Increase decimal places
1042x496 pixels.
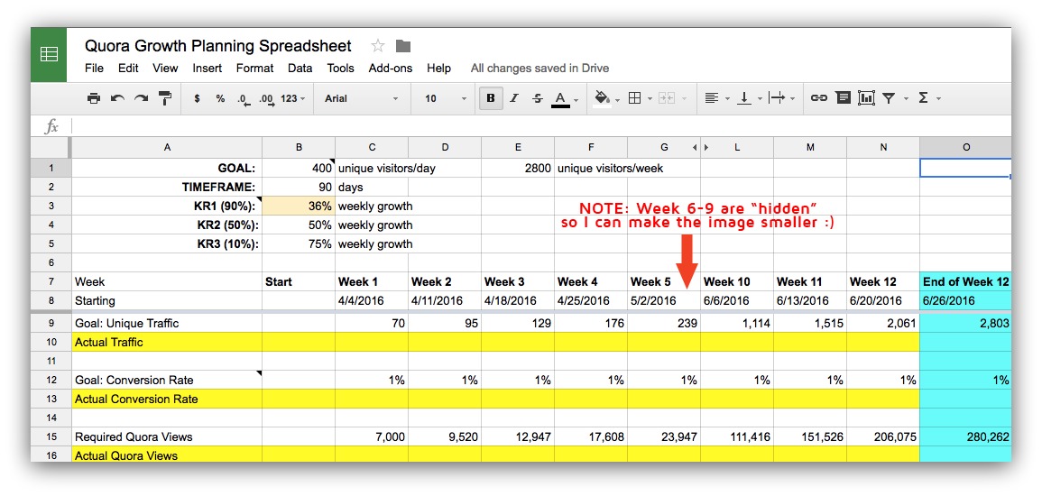click(266, 99)
